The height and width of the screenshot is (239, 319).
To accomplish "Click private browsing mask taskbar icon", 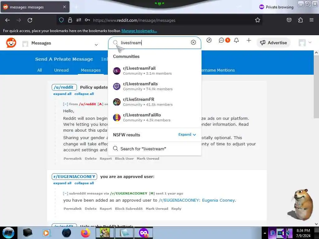I will [x=144, y=233].
